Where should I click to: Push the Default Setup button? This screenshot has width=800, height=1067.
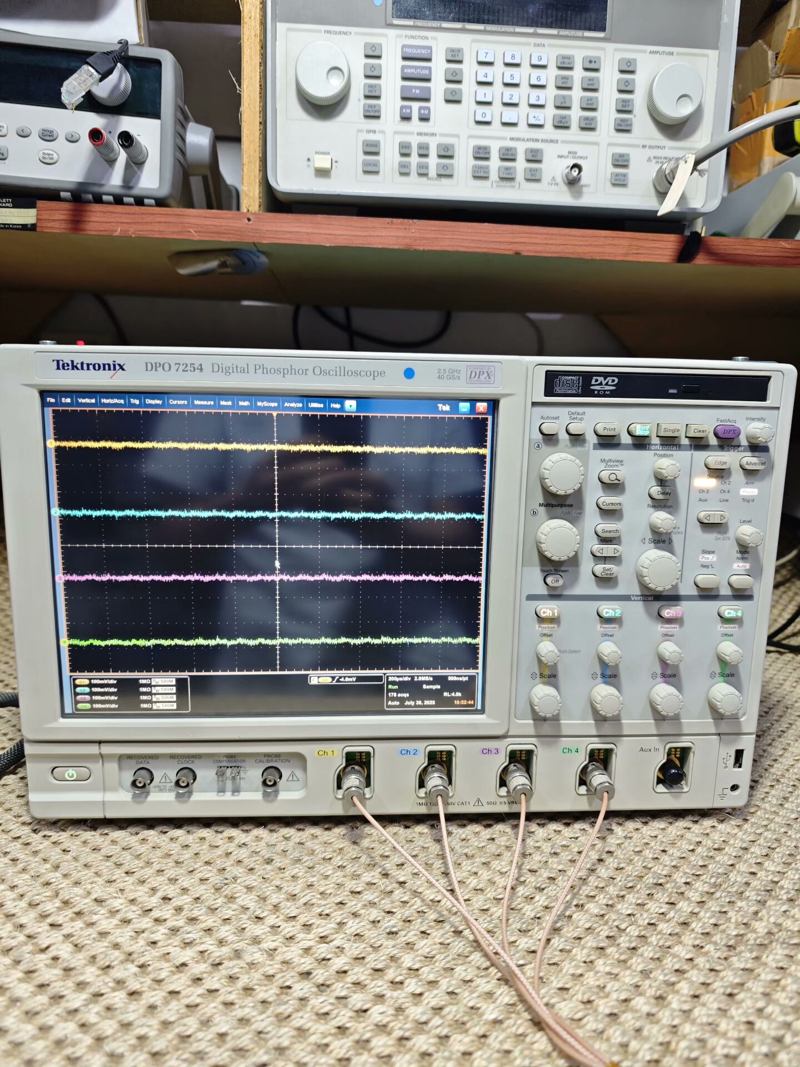pos(576,428)
